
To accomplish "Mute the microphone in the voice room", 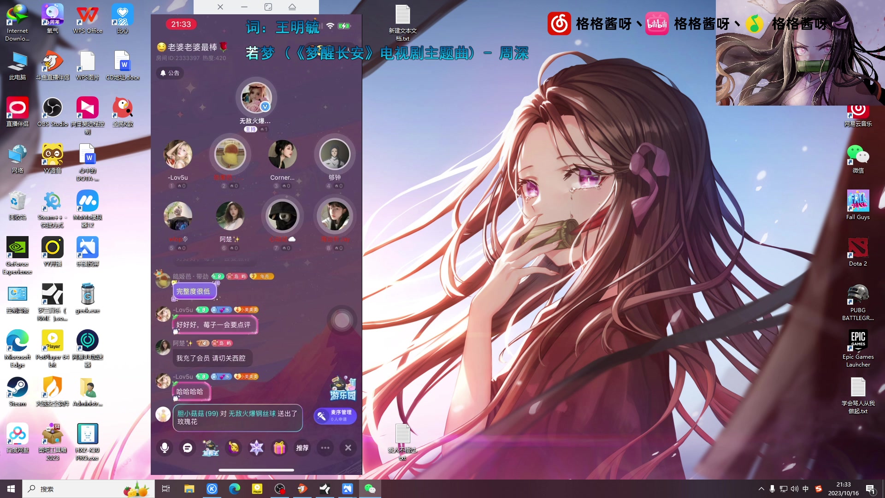I will pyautogui.click(x=165, y=448).
